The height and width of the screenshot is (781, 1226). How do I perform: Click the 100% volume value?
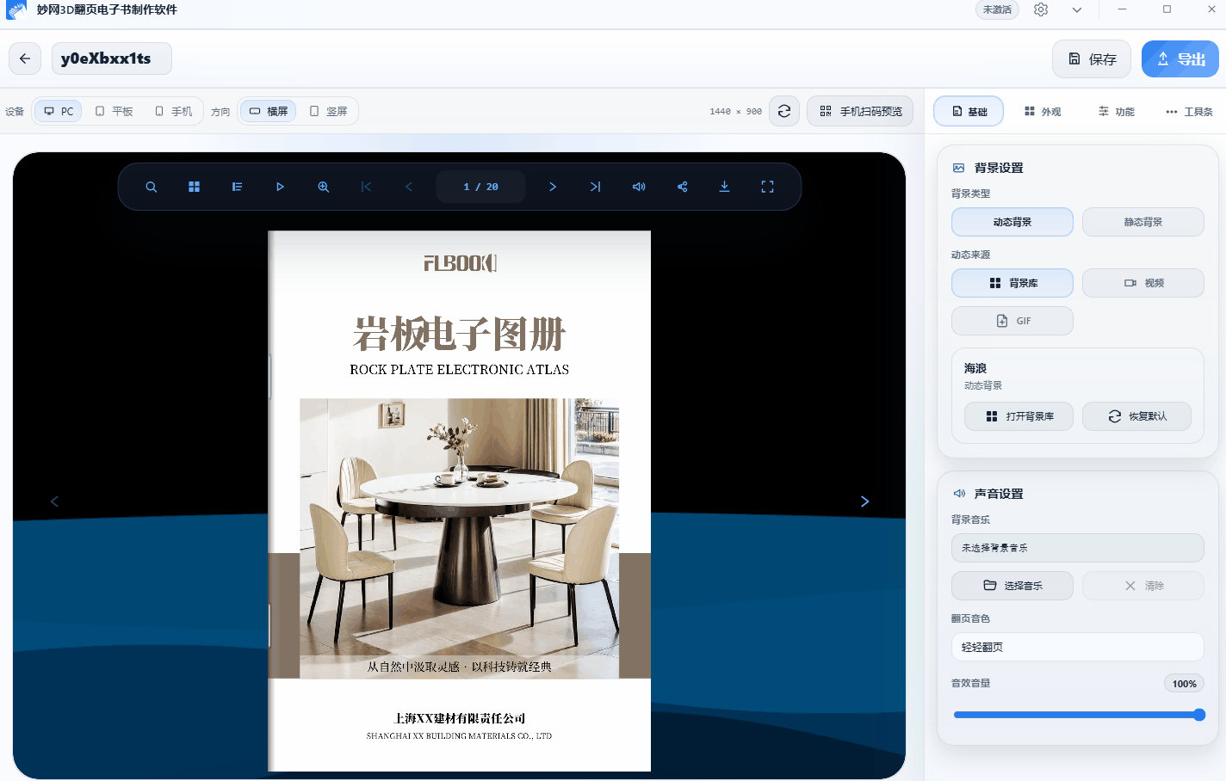point(1184,684)
